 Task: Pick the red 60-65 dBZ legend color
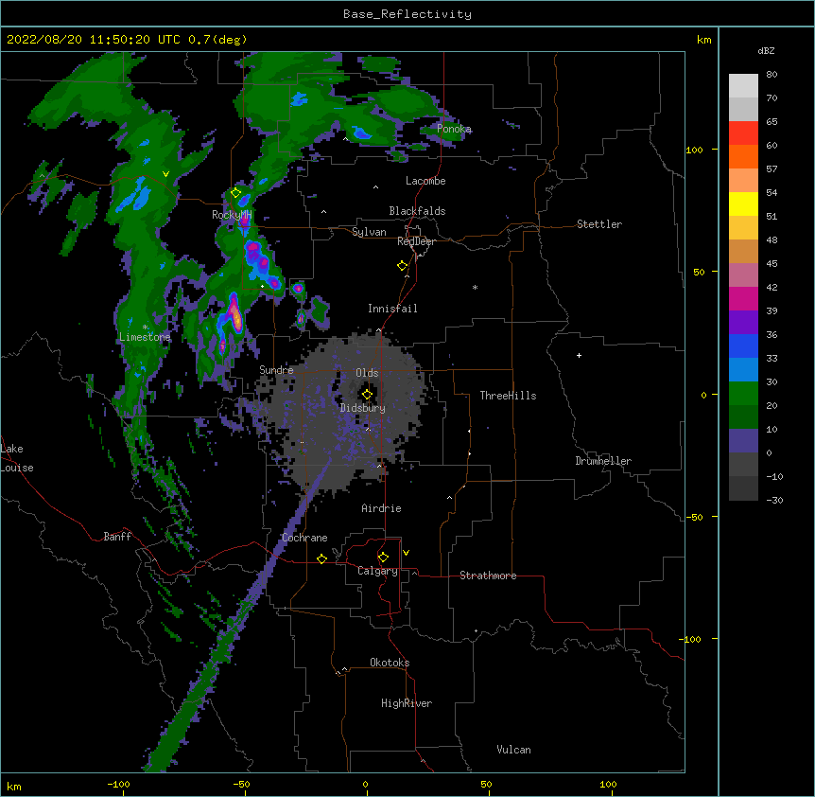[743, 133]
